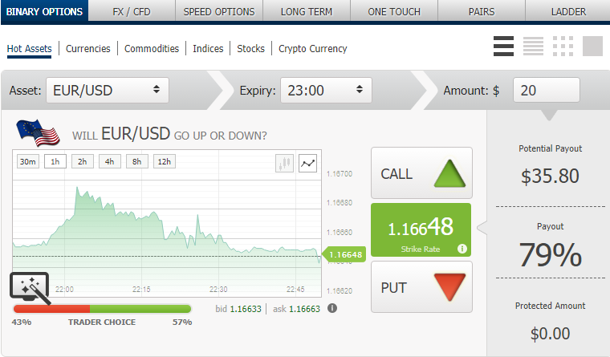Viewport: 610px width, 357px height.
Task: Click the Trader Choice sentiment bar
Action: pyautogui.click(x=102, y=308)
